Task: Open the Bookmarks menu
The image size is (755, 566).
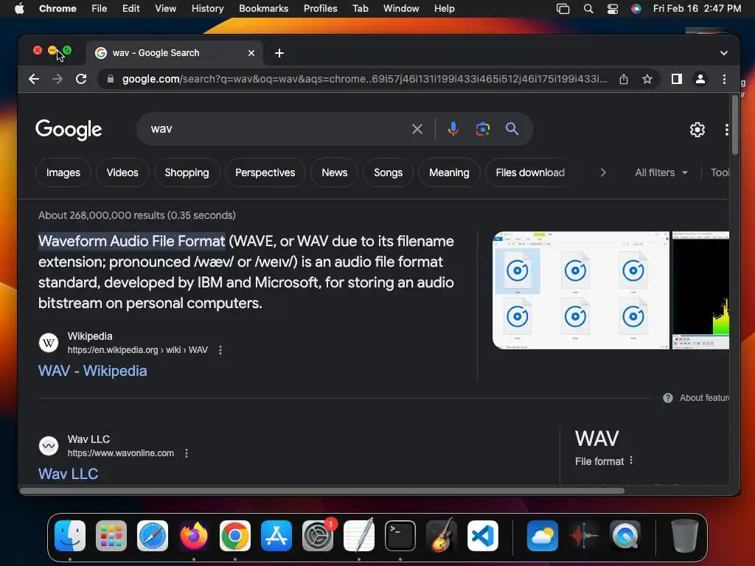Action: pyautogui.click(x=263, y=9)
